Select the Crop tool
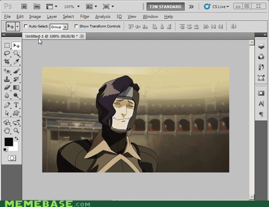The width and height of the screenshot is (269, 207). 7,61
